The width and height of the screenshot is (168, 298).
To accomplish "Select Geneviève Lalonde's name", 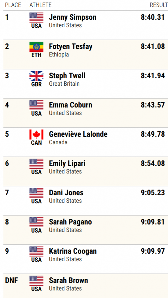I will 78,134.
